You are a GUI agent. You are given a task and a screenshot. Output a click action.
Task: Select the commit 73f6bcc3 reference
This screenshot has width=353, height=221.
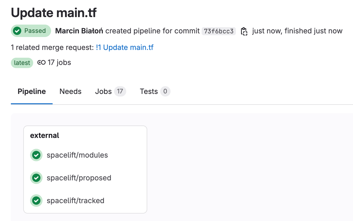pos(218,31)
